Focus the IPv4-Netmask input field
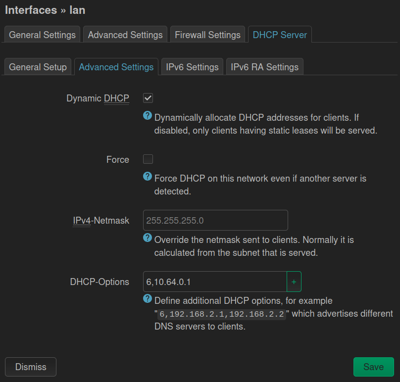Viewport: 400px width, 382px height. [215, 220]
